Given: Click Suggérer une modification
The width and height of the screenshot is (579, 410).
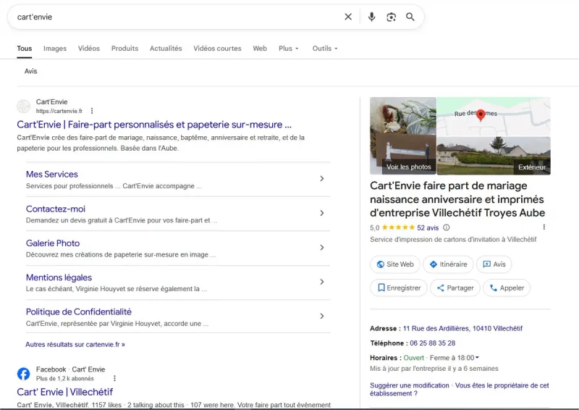Looking at the screenshot, I should point(410,385).
